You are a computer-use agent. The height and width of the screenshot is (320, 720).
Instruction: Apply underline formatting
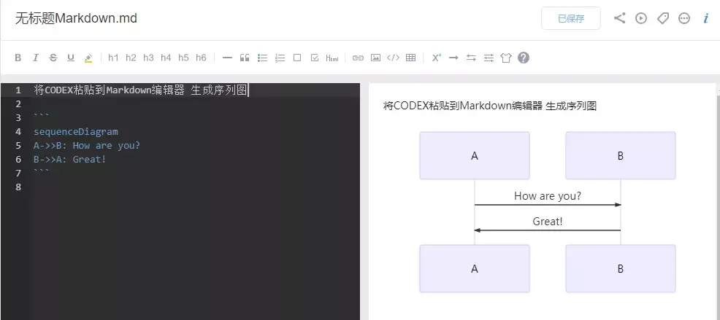click(x=71, y=58)
